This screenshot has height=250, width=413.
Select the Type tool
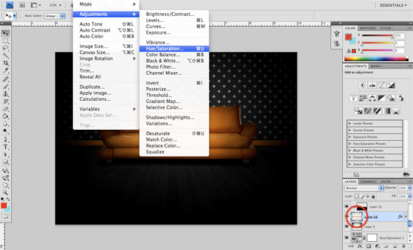click(6, 147)
